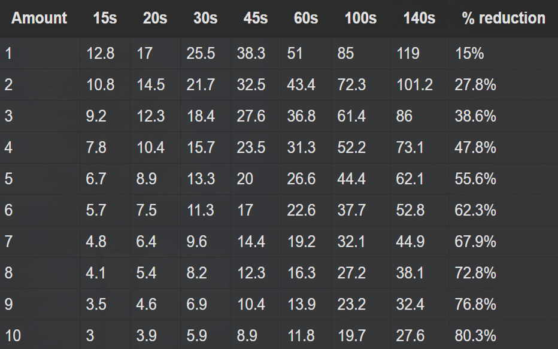This screenshot has height=349, width=558.
Task: Select the 45s column header
Action: pos(256,18)
